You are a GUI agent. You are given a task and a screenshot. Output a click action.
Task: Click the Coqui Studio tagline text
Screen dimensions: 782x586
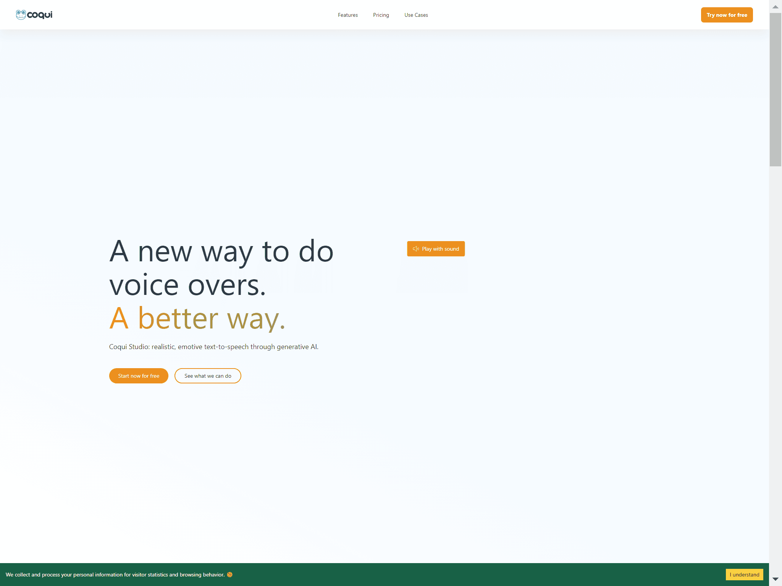214,347
